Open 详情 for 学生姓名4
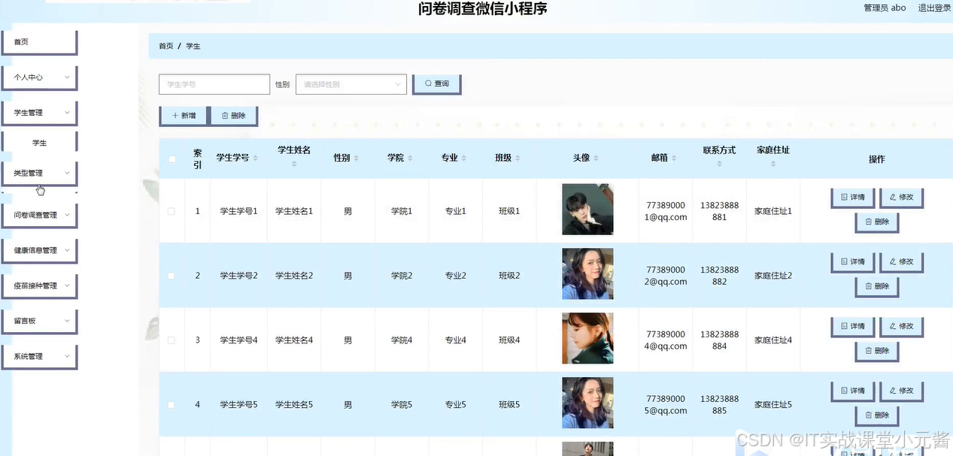953x456 pixels. pos(852,327)
